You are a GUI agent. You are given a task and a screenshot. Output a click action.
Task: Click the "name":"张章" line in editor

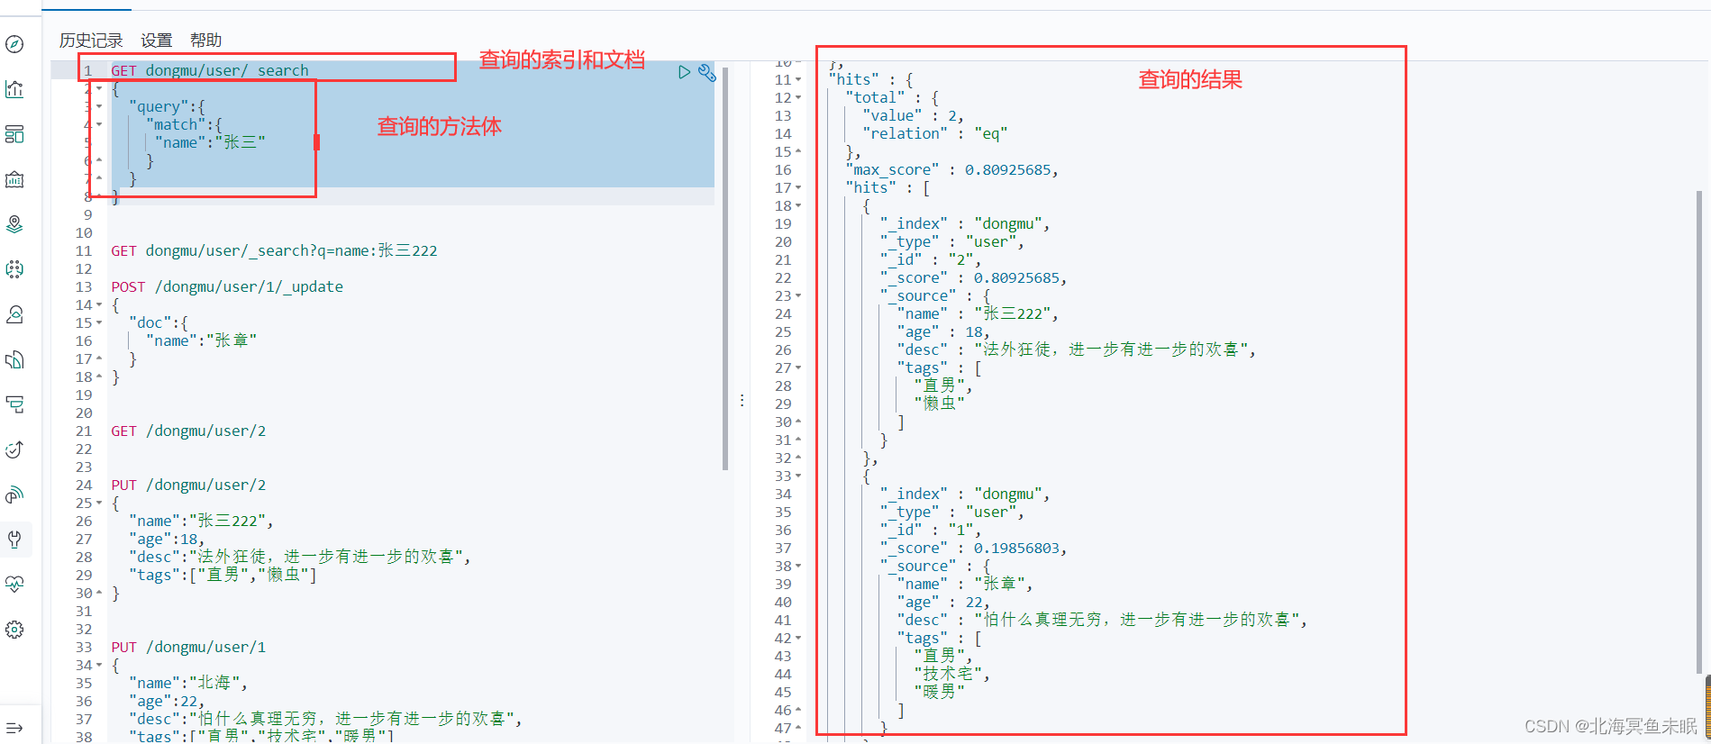click(201, 340)
